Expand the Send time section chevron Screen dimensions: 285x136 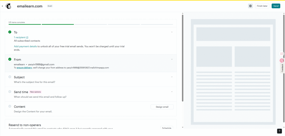tap(172, 92)
